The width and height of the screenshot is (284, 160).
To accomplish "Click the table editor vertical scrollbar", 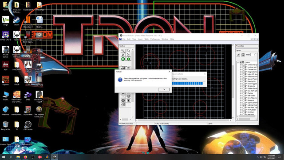I will click(x=233, y=81).
